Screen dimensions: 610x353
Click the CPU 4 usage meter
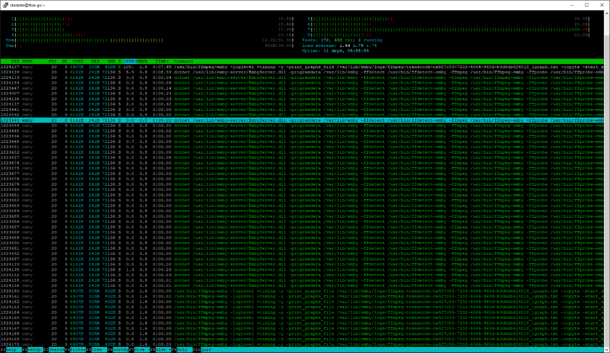[x=154, y=35]
